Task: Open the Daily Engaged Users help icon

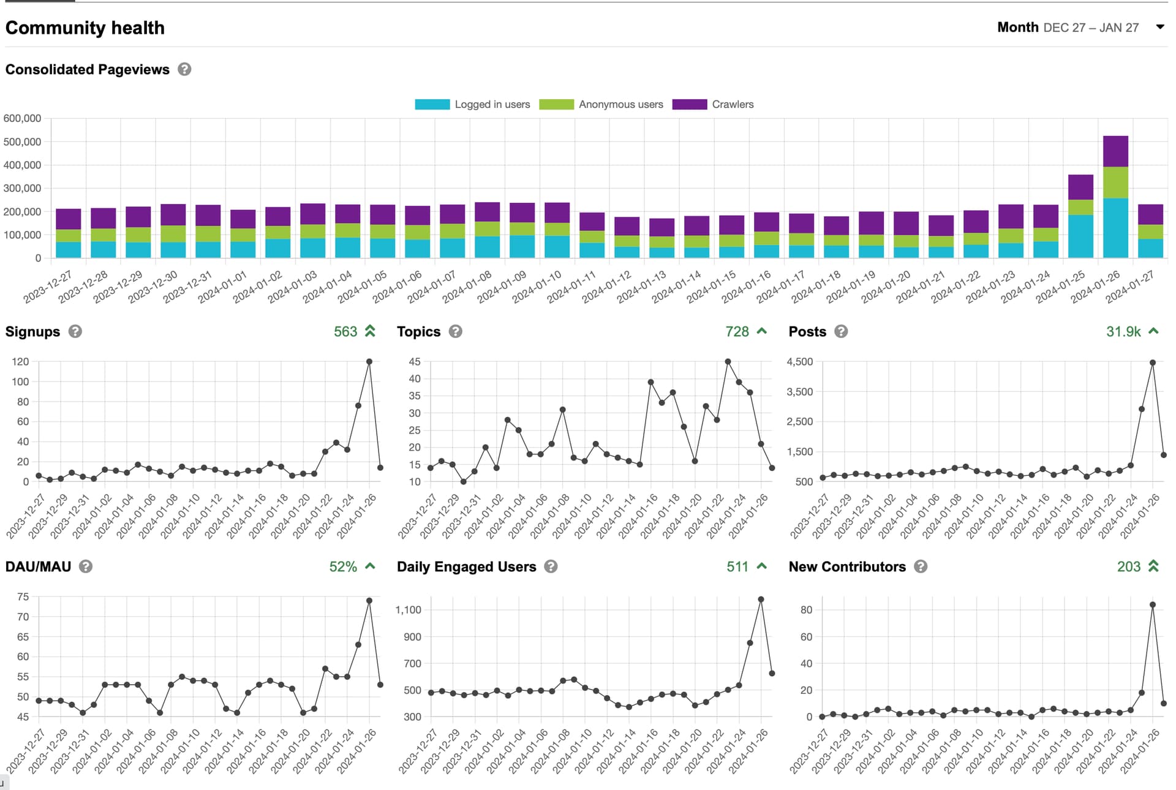Action: click(x=551, y=566)
